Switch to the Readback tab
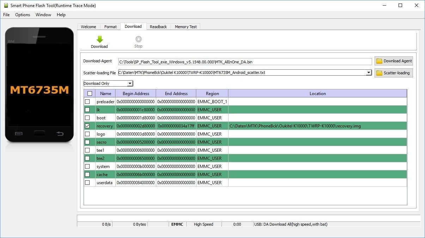The height and width of the screenshot is (238, 425). point(158,27)
